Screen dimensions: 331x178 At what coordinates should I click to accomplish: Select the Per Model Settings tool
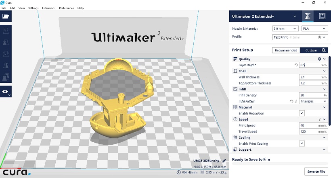[6, 77]
